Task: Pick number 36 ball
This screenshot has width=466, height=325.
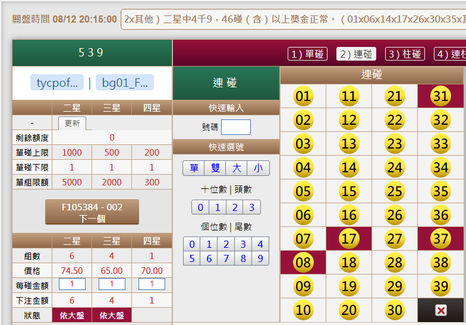Action: 441,215
